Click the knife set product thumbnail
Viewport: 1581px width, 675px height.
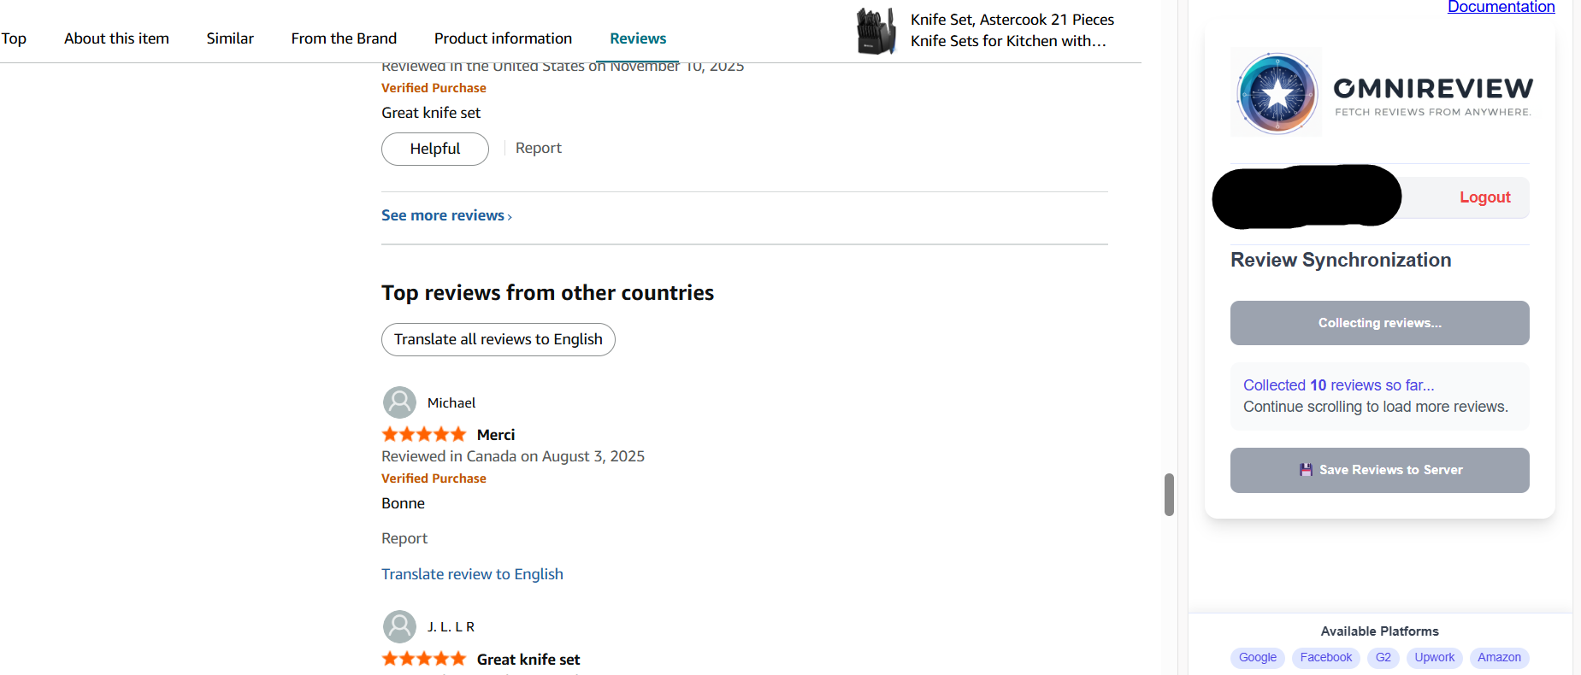click(x=876, y=31)
